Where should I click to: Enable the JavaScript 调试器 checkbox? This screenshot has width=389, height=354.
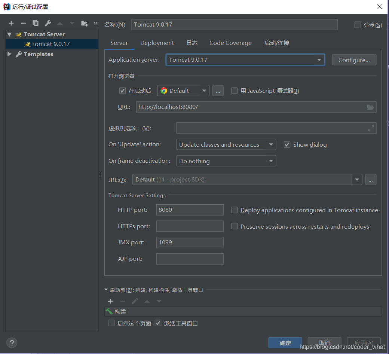coord(234,91)
